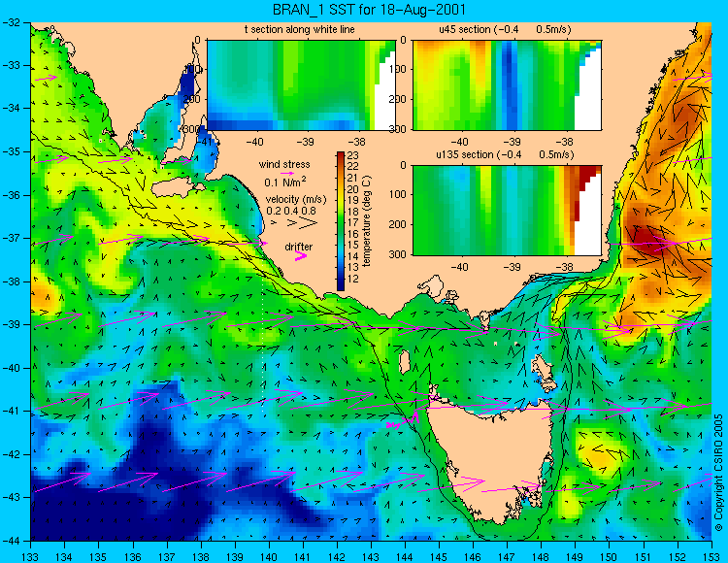Click the longitude axis label 133
The image size is (728, 563).
point(30,557)
